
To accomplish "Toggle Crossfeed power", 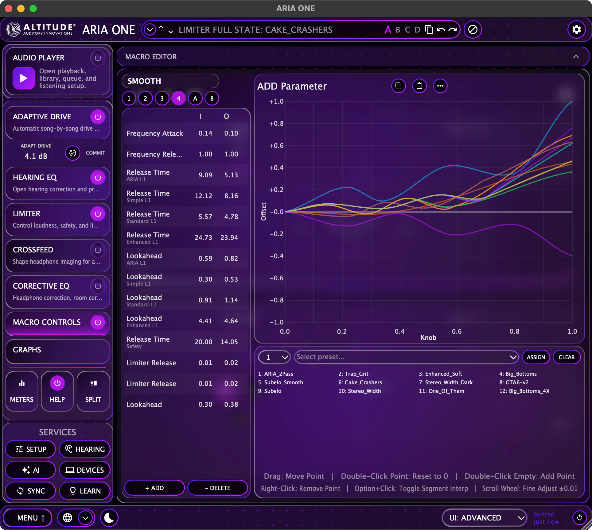I will pyautogui.click(x=98, y=250).
